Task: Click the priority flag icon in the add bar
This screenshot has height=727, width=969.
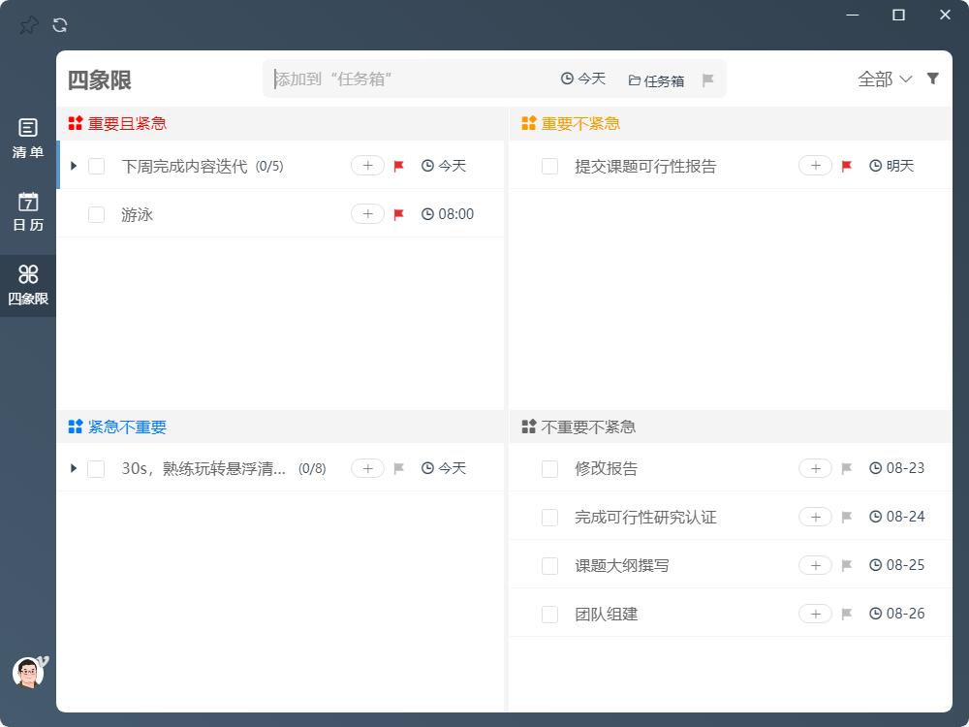Action: coord(708,79)
